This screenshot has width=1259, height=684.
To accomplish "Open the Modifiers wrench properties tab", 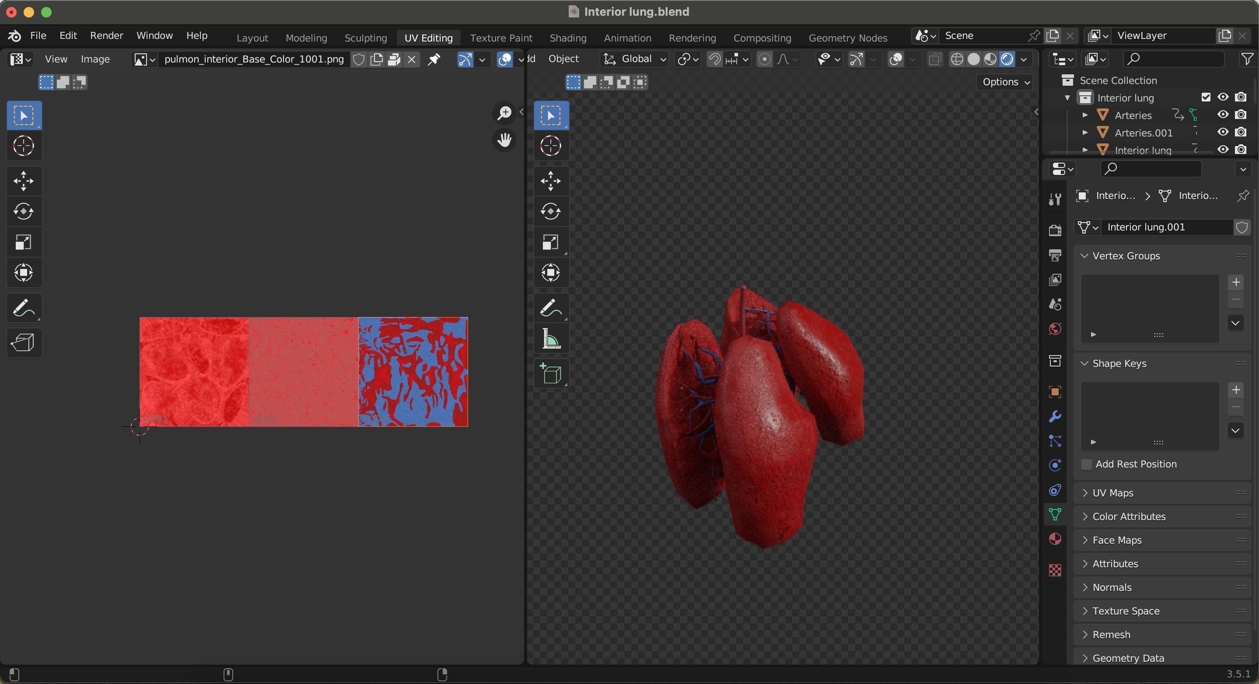I will (1055, 417).
